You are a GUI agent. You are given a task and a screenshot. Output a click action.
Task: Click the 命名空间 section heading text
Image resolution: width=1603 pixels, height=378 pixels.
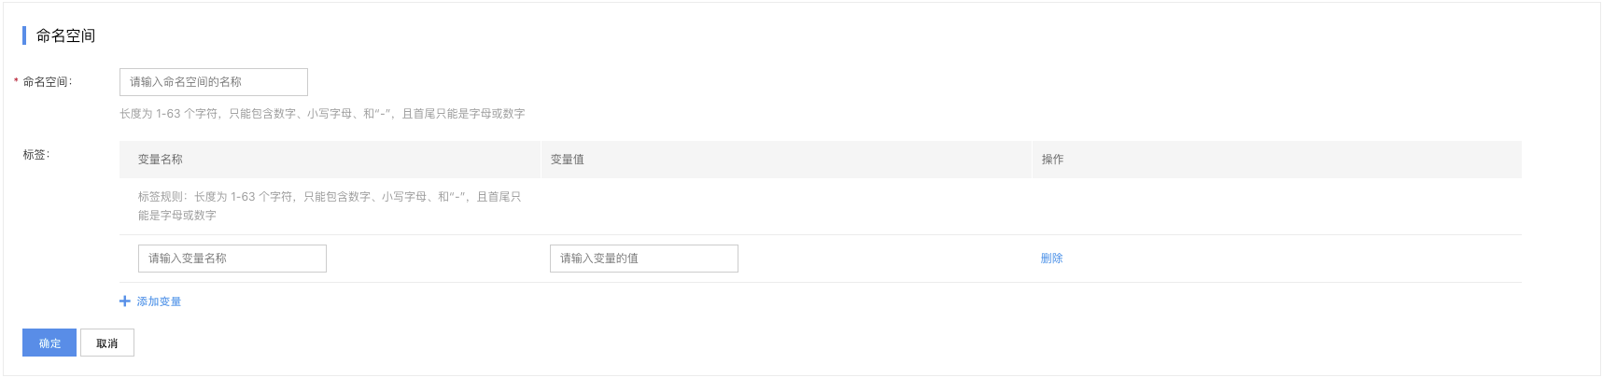66,35
